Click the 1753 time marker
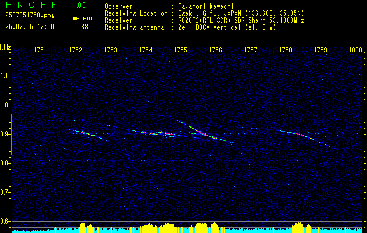Viewport: 367px width, 233px height. tap(110, 50)
